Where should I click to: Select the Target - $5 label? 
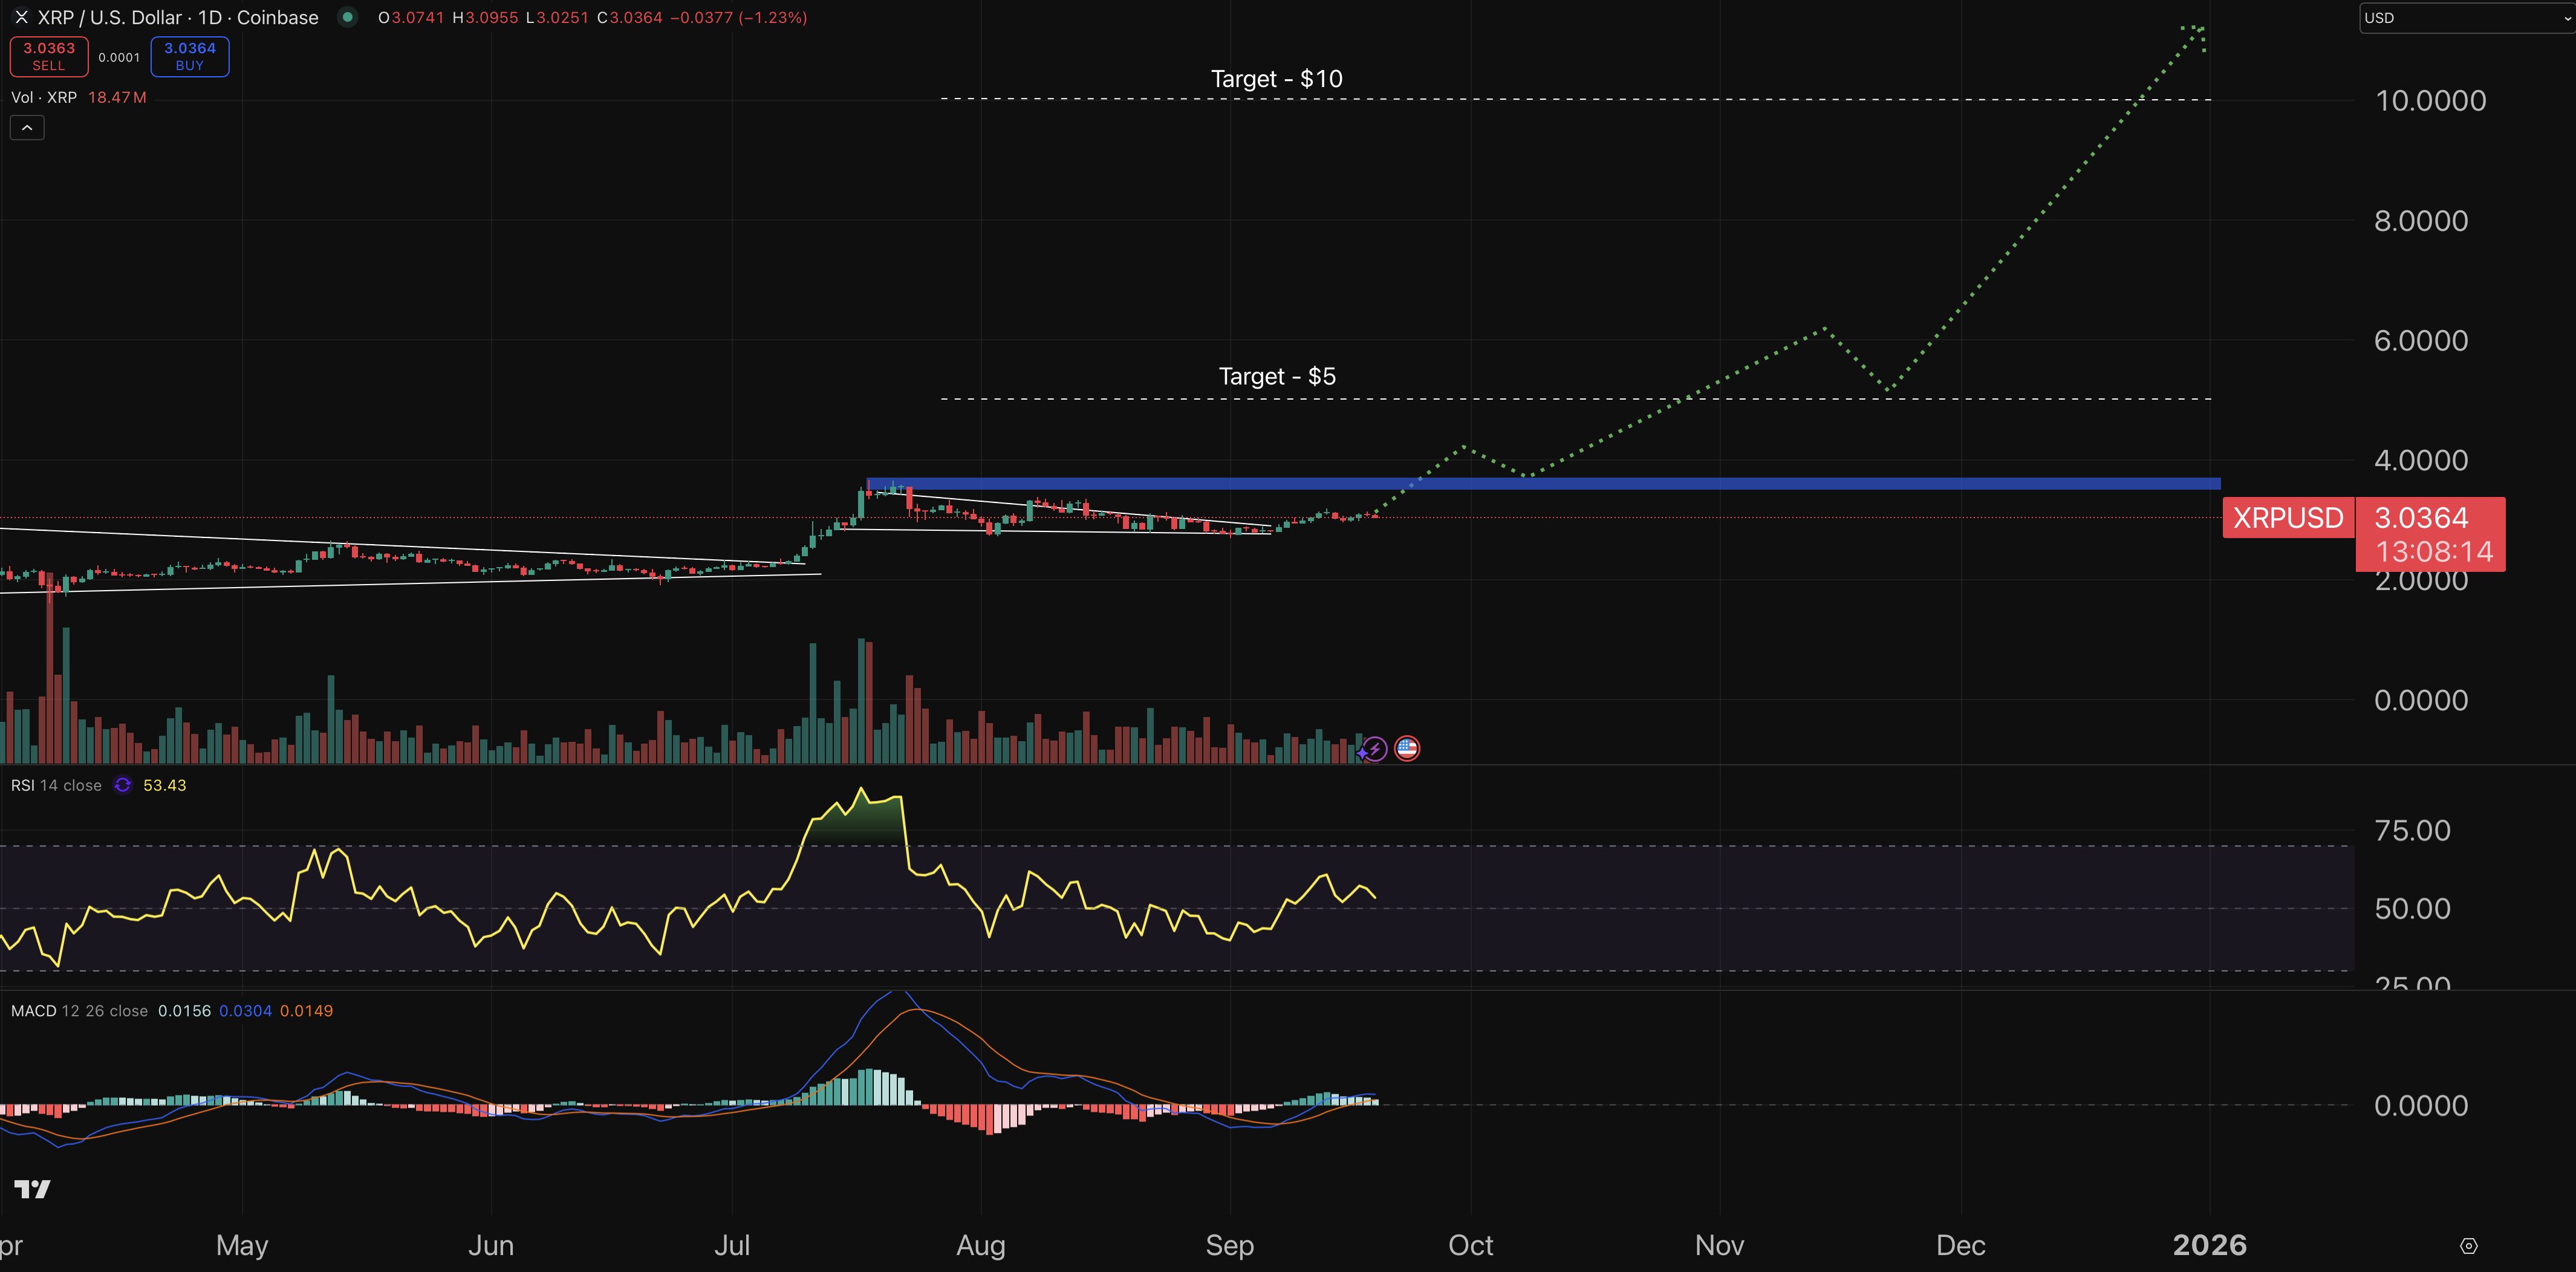click(x=1277, y=376)
